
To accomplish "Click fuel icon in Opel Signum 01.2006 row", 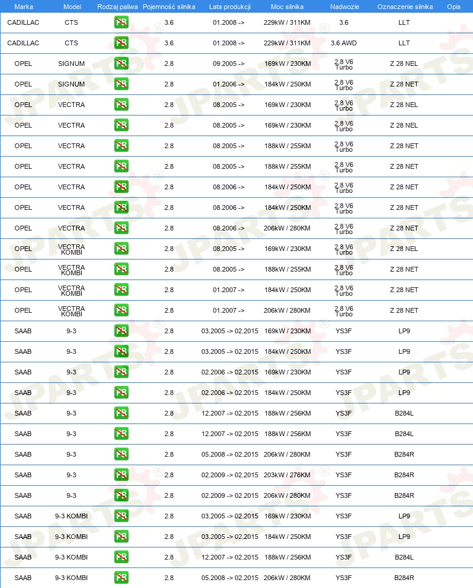I will [x=121, y=84].
